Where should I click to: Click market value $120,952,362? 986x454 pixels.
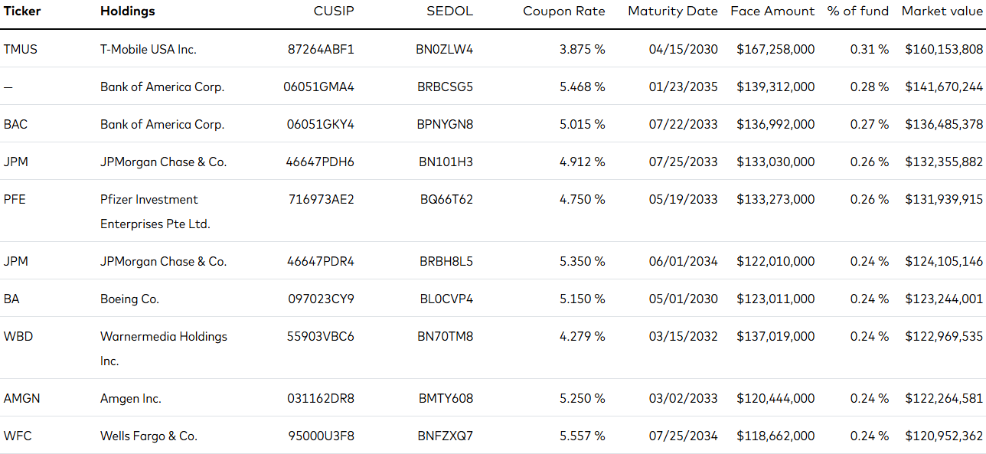(x=944, y=436)
